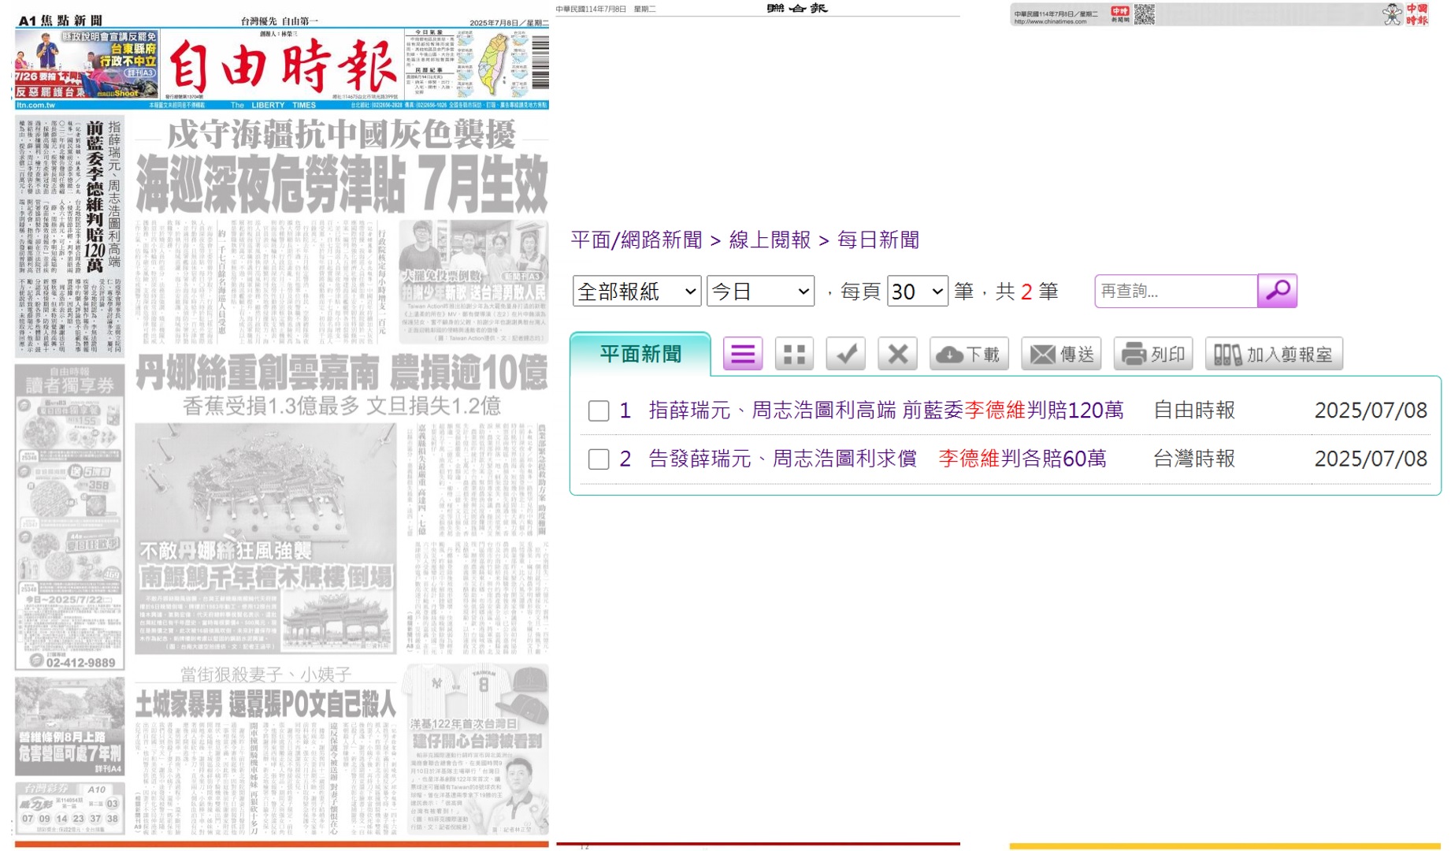Switch to list view icon
This screenshot has height=851, width=1451.
tap(743, 354)
